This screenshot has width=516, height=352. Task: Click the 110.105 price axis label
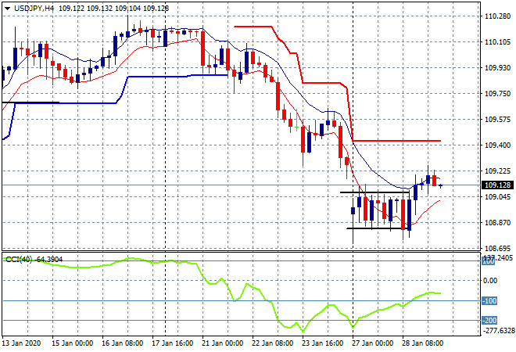coord(497,41)
